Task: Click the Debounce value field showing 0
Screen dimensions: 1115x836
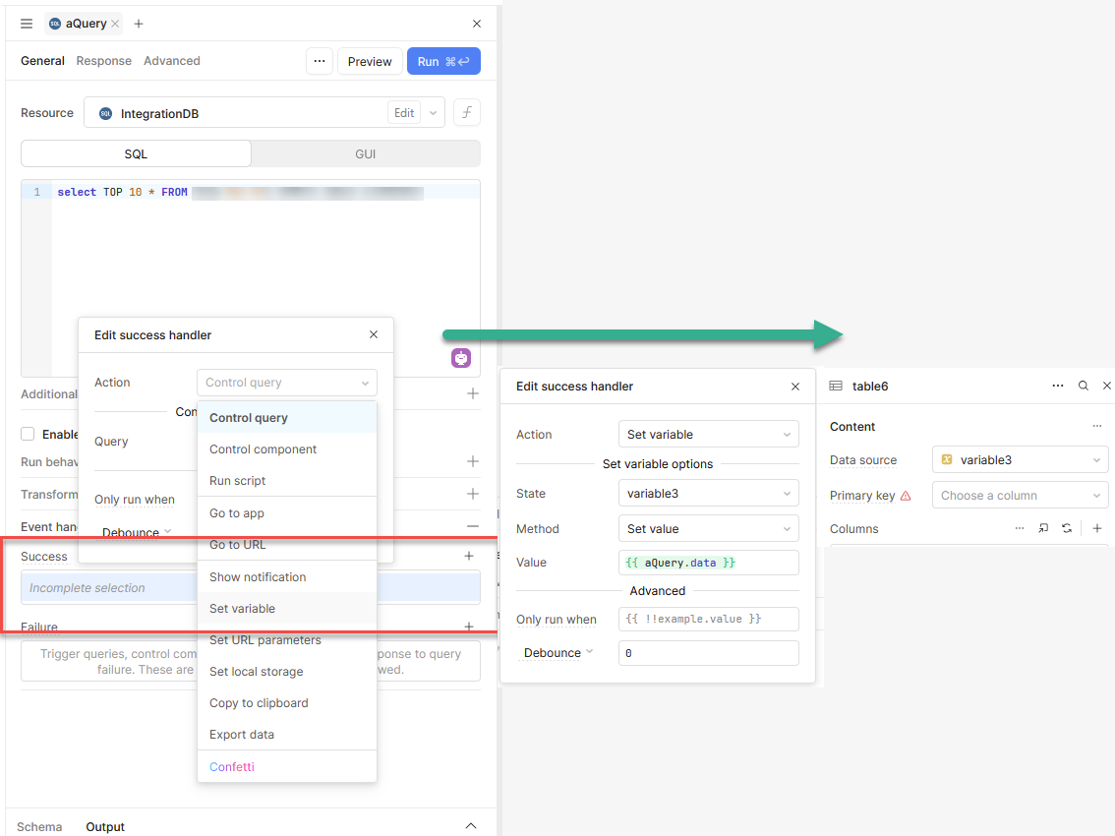Action: point(708,652)
